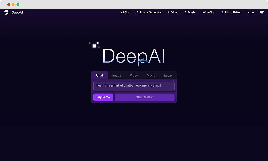Switch to the Video tab

(134, 75)
